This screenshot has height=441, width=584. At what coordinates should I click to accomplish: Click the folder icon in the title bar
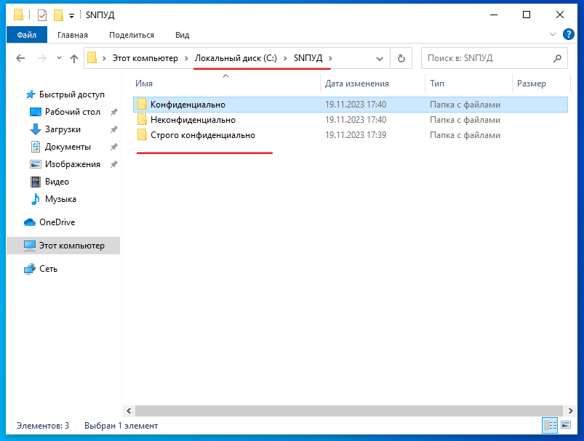click(x=18, y=15)
